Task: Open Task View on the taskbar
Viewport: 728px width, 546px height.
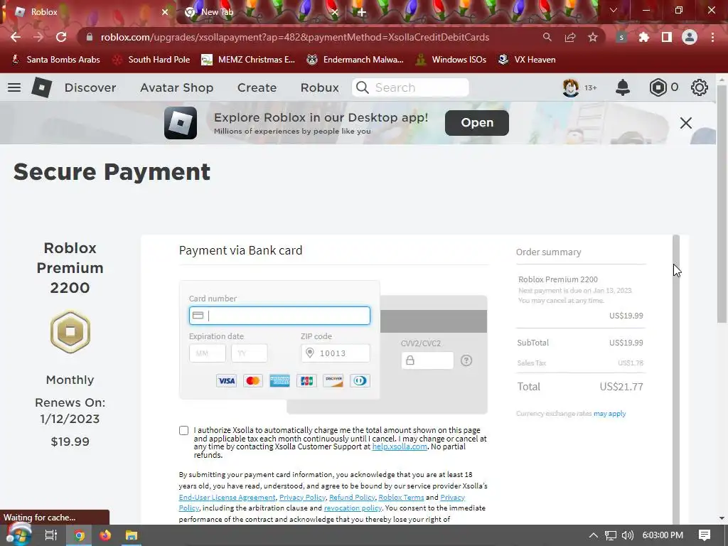Action: (x=51, y=535)
